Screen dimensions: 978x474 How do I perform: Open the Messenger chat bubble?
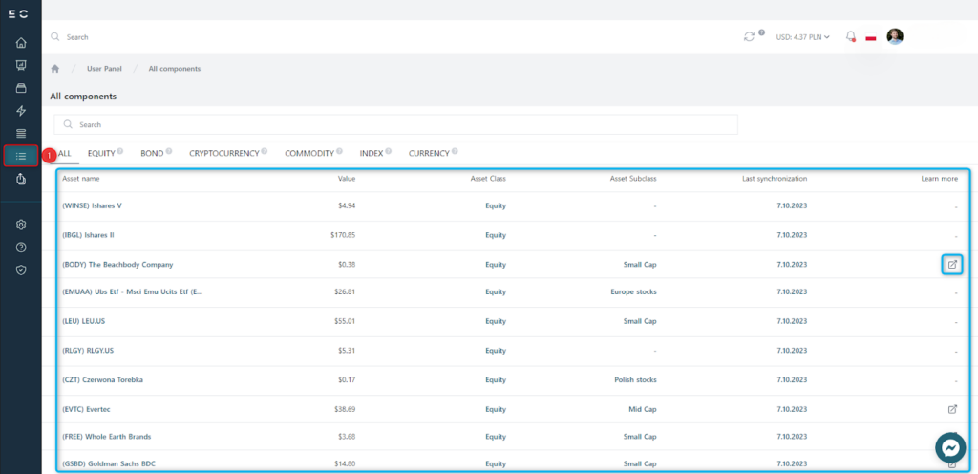pyautogui.click(x=950, y=447)
